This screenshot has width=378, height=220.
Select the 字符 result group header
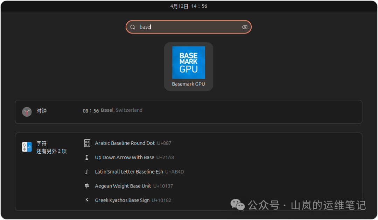41,143
